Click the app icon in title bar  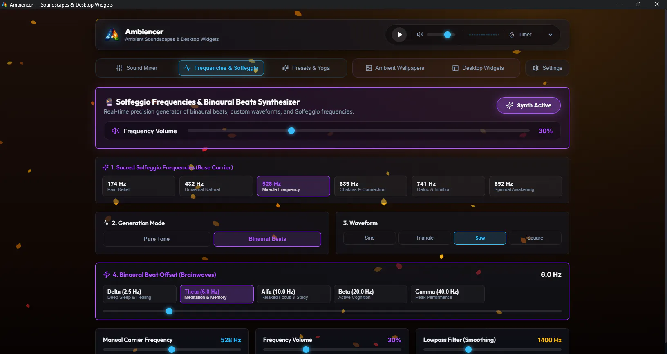pos(4,4)
